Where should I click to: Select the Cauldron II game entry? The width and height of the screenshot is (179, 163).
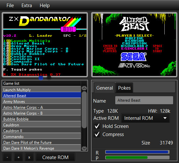42,131
